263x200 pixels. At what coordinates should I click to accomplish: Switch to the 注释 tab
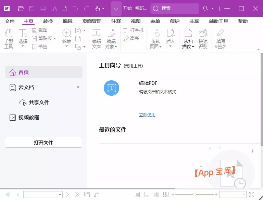pyautogui.click(x=116, y=21)
